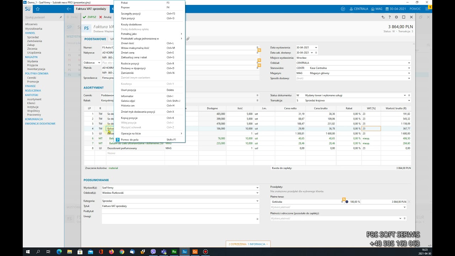Open Chrome from taskbar
Screen dimensions: 455x256
pos(122,252)
